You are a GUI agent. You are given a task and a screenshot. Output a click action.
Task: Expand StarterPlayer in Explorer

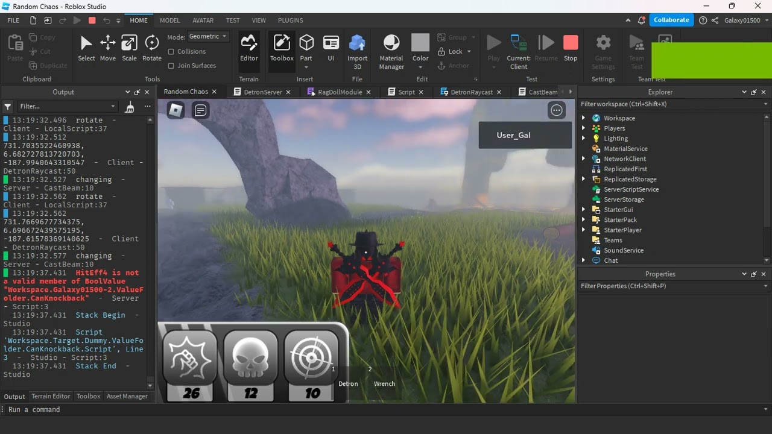coord(583,230)
